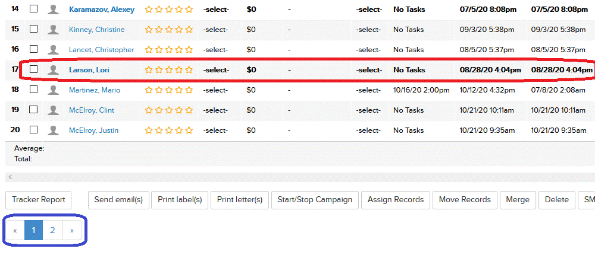Click avatar icon for McElroy, Justin
The image size is (595, 255).
click(x=54, y=130)
